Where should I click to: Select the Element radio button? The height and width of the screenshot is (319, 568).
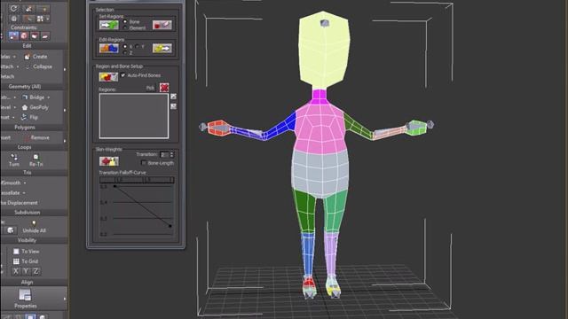click(125, 27)
